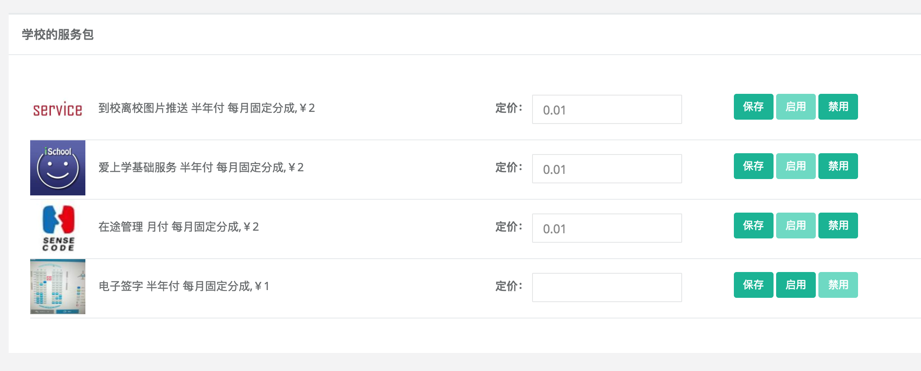
Task: Save the 到校离校图片推送 package price
Action: [x=753, y=107]
